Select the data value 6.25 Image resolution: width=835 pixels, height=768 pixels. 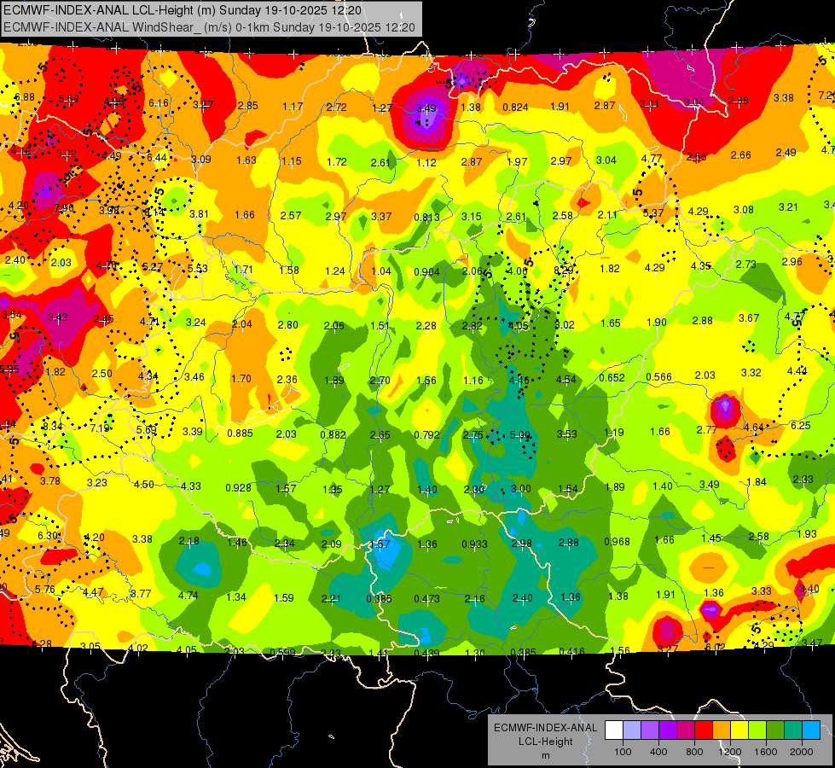801,425
